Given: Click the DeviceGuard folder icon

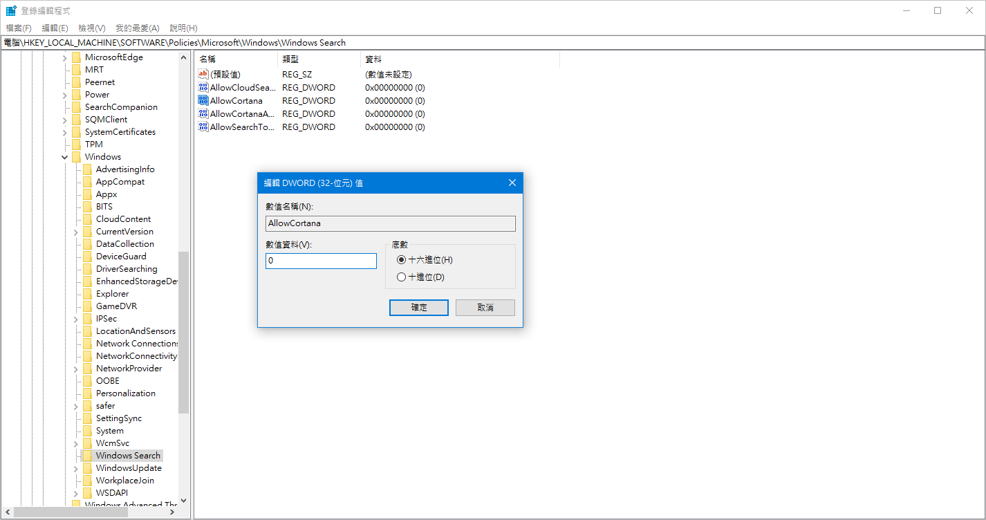Looking at the screenshot, I should [87, 257].
